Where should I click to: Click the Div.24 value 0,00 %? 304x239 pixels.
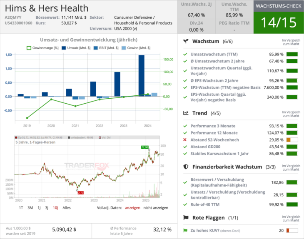[196, 30]
